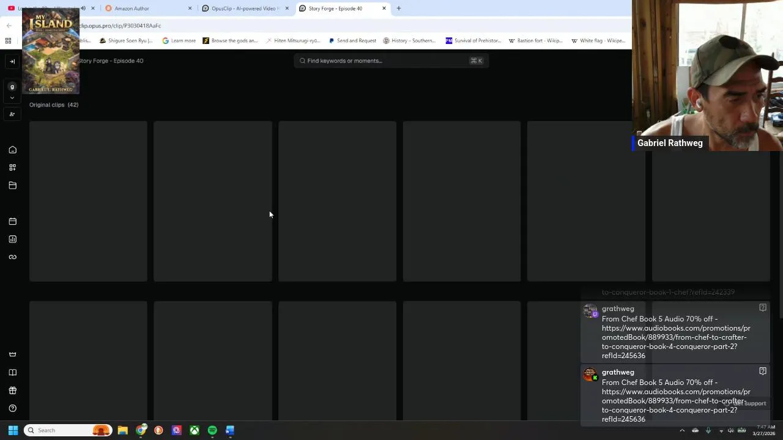Click the 'Original clips (42)' heading
The image size is (783, 440).
54,105
